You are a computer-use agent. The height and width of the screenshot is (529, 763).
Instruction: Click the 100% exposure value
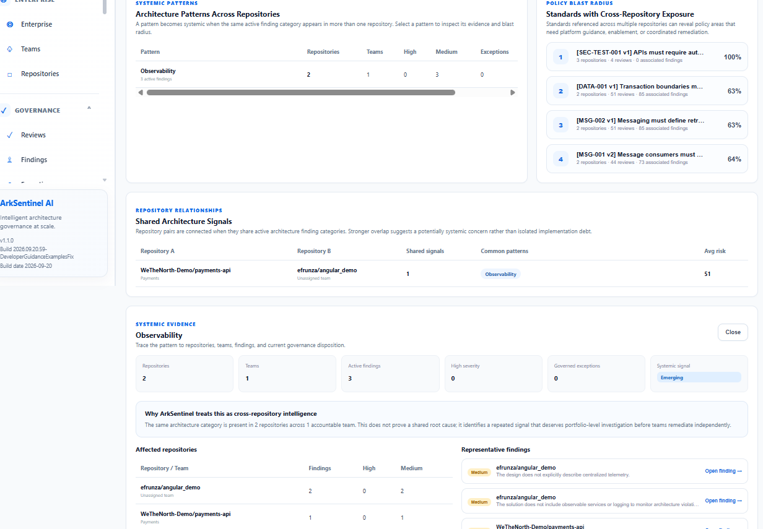733,57
